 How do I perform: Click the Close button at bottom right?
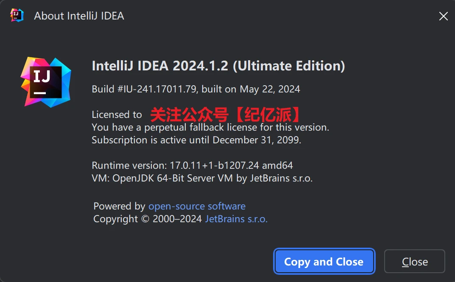(x=414, y=262)
